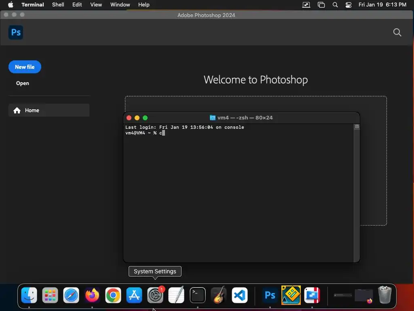Click the house icon beside Home
The width and height of the screenshot is (414, 311).
(17, 110)
